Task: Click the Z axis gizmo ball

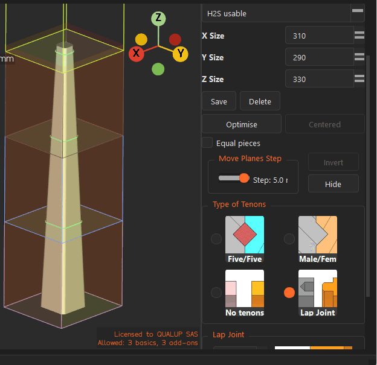Action: (x=158, y=19)
